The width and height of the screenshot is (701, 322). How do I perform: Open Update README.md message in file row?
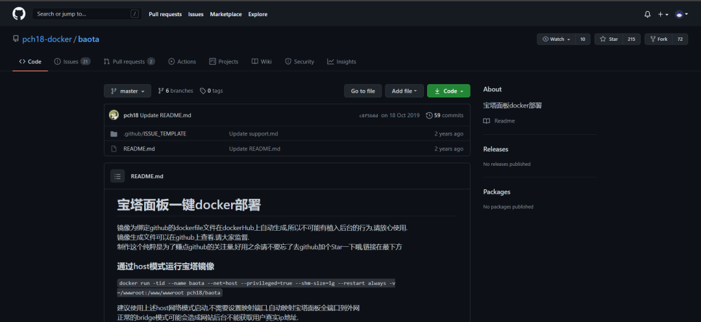point(255,149)
